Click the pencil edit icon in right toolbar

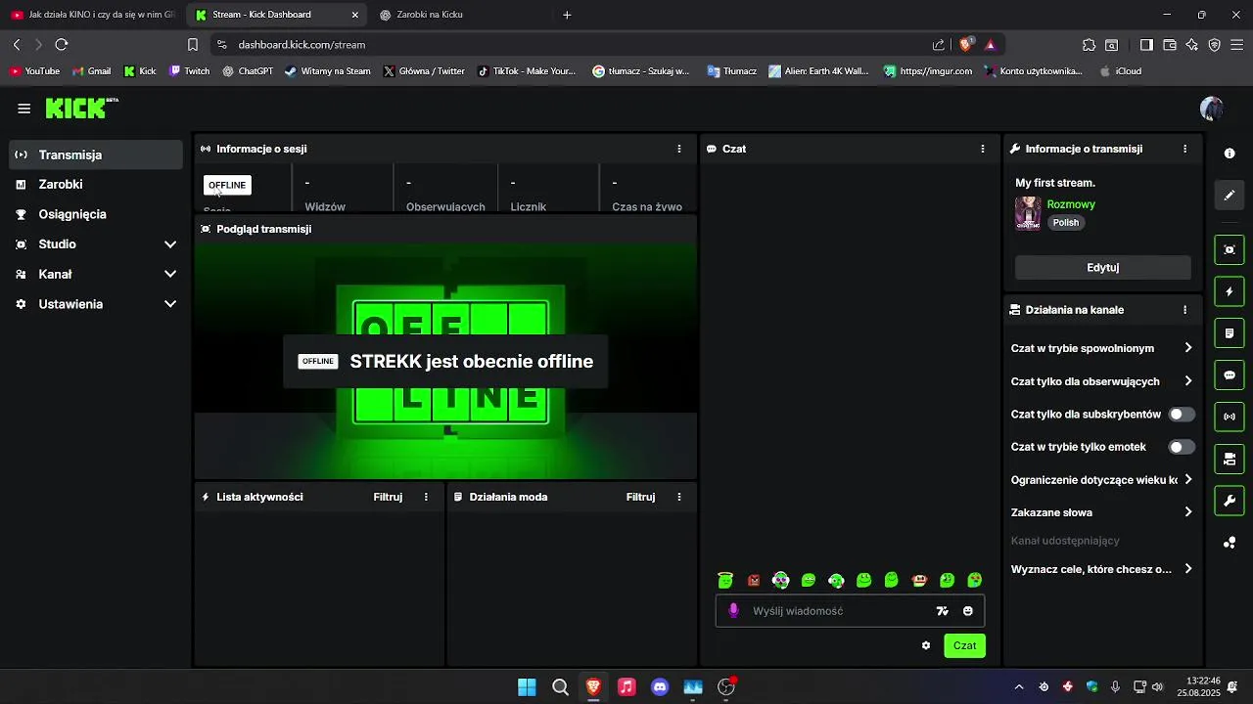[1230, 195]
